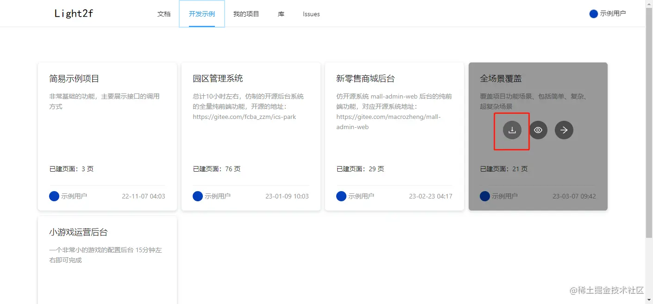Screen dimensions: 653x304
Task: Click 已建页面：29 页 text
Action: [360, 169]
